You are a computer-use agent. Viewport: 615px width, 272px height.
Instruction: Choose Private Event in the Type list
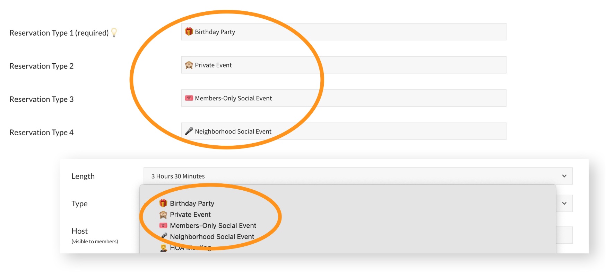[190, 215]
